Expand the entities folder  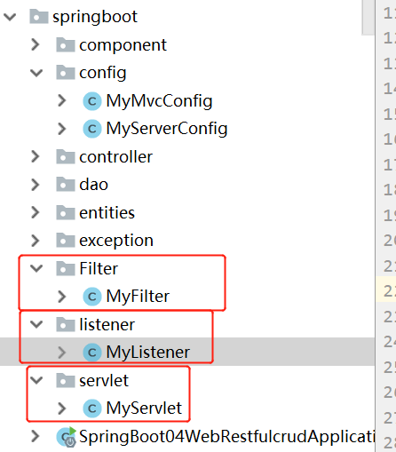click(36, 212)
